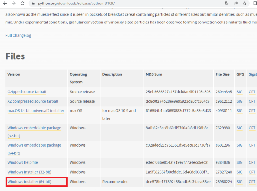Click the Sigstore column header link

click(253, 74)
